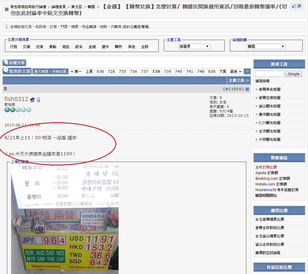The image size is (308, 274).
Task: Click the Google search button
Action: (x=293, y=74)
